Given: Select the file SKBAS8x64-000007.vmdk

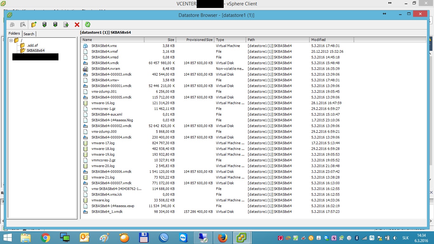Looking at the screenshot, I should 112,183.
